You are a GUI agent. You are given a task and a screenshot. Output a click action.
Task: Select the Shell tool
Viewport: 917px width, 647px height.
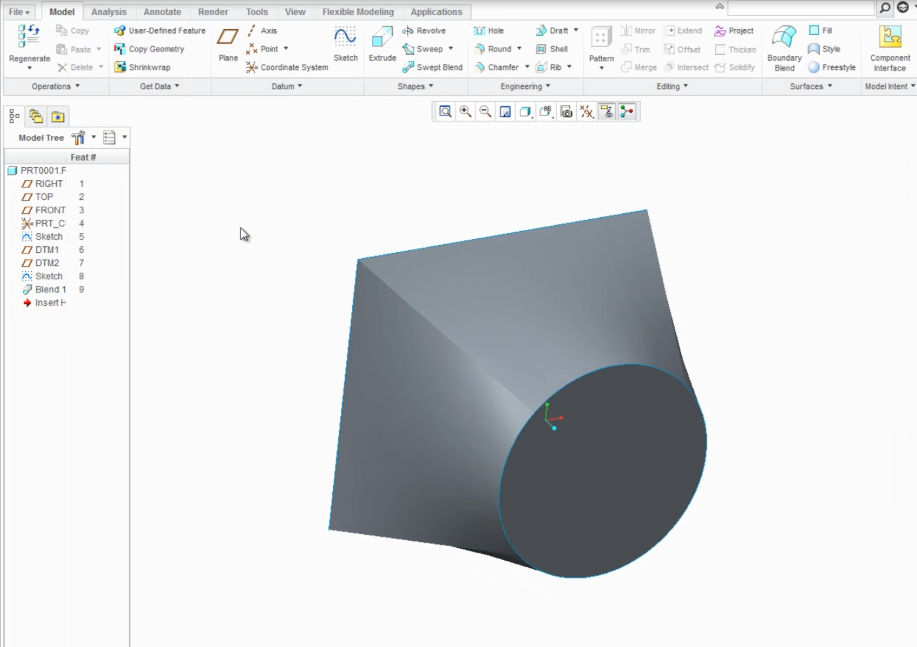[x=552, y=49]
